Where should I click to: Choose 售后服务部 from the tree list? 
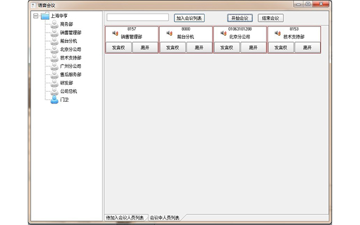click(71, 74)
